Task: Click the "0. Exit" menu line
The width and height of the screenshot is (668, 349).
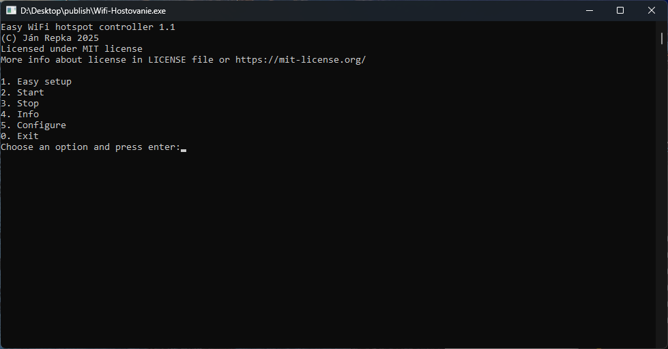Action: 20,136
